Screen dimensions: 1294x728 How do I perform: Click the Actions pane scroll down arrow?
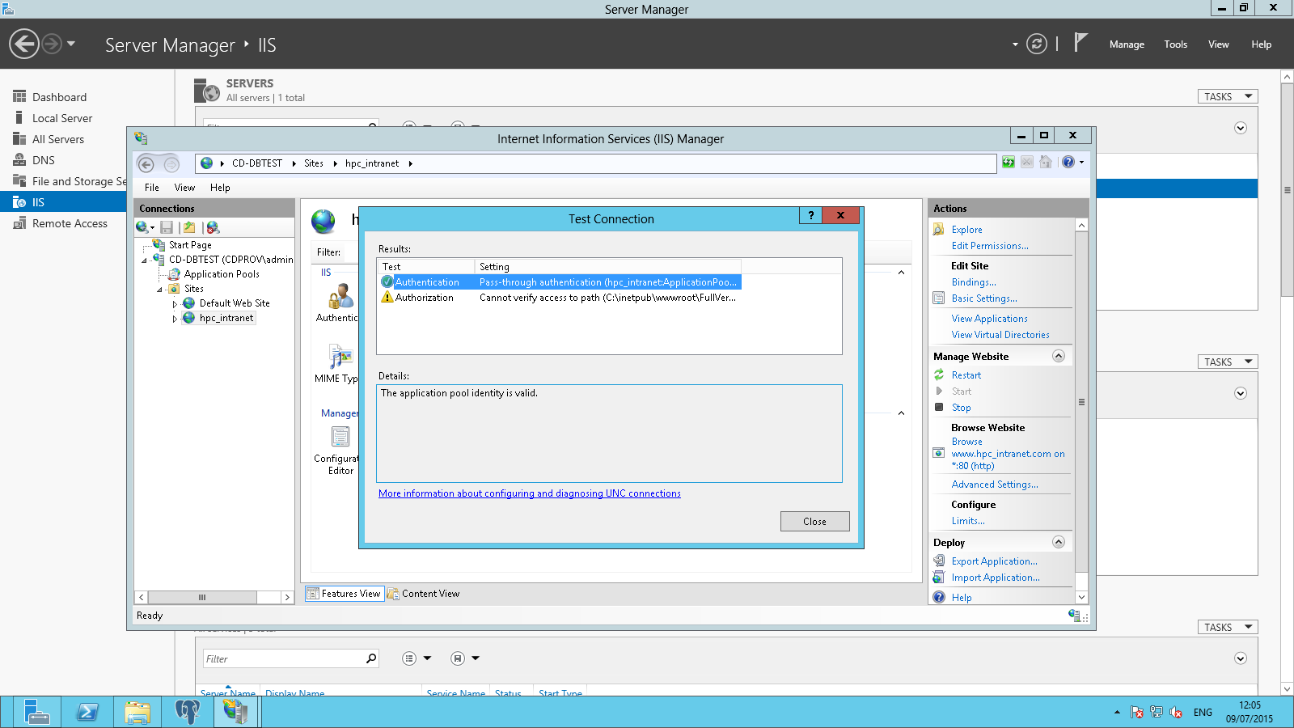click(x=1081, y=597)
